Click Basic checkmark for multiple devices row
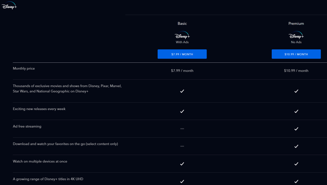Screen dimensions: 327x185 182,164
